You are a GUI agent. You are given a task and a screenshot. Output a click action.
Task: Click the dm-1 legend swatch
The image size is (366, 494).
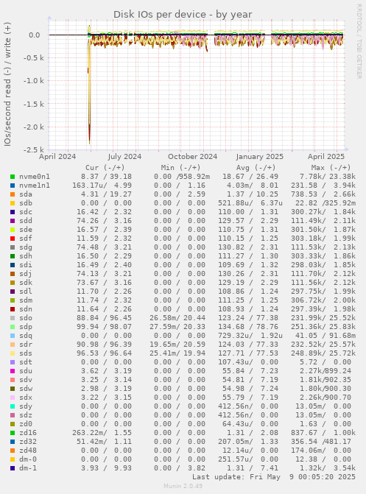tap(13, 468)
